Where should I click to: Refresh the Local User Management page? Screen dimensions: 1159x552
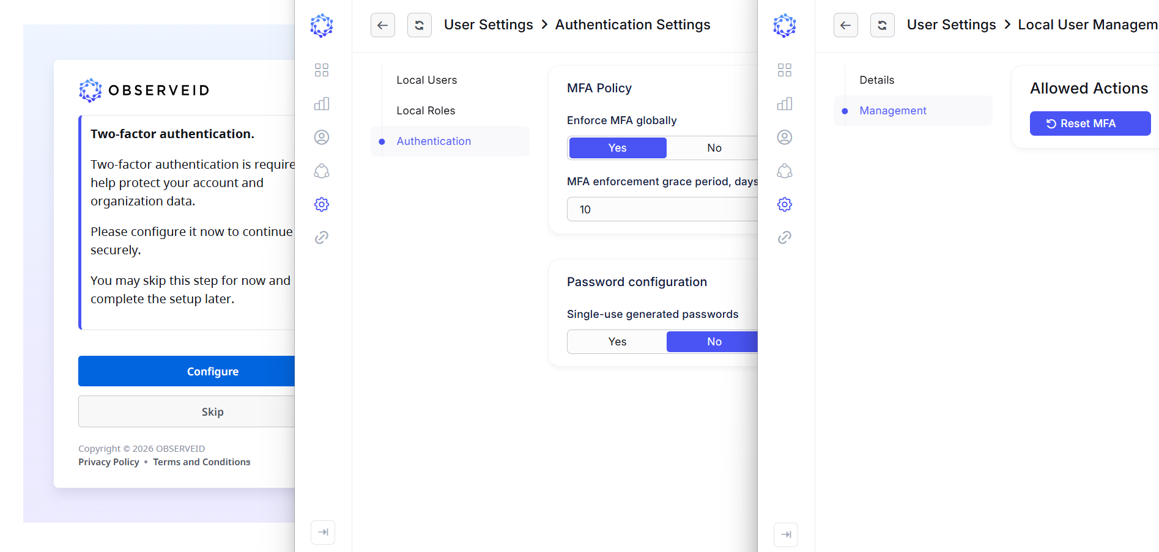[883, 25]
